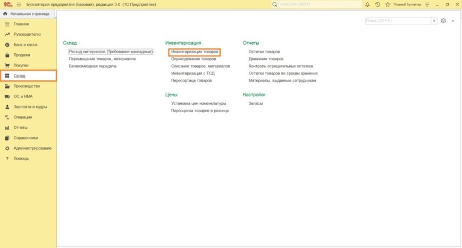Open the Зарплата и кадры section
The width and height of the screenshot is (462, 248).
(30, 107)
